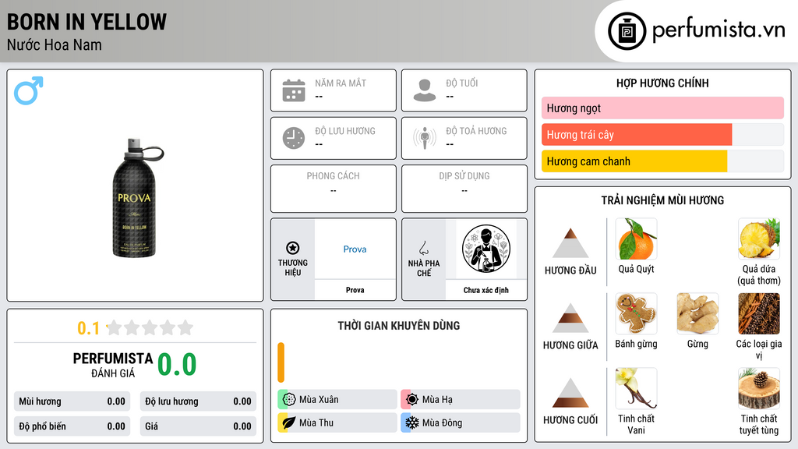Click the clock icon beside Độ lưu hương
This screenshot has height=449, width=798.
pos(294,138)
